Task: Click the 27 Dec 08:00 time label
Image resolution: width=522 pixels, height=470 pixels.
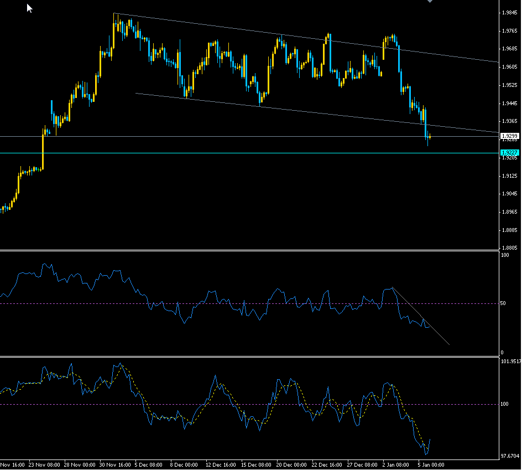Action: [362, 465]
